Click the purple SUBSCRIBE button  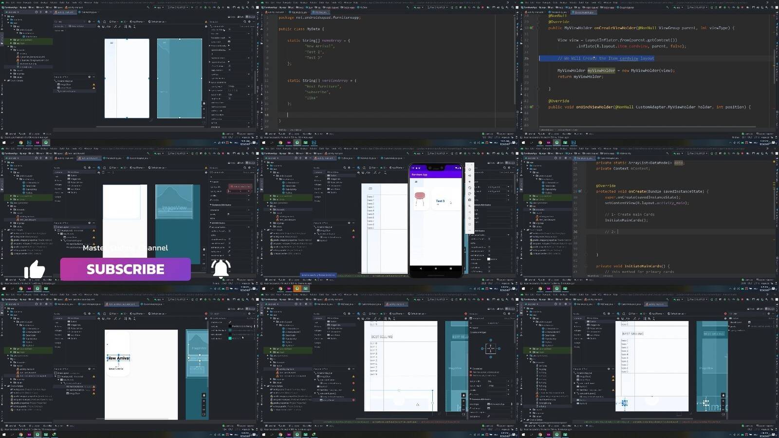point(125,269)
